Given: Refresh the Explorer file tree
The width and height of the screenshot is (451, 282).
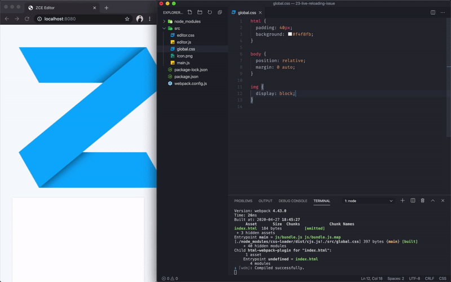Looking at the screenshot, I should 210,12.
